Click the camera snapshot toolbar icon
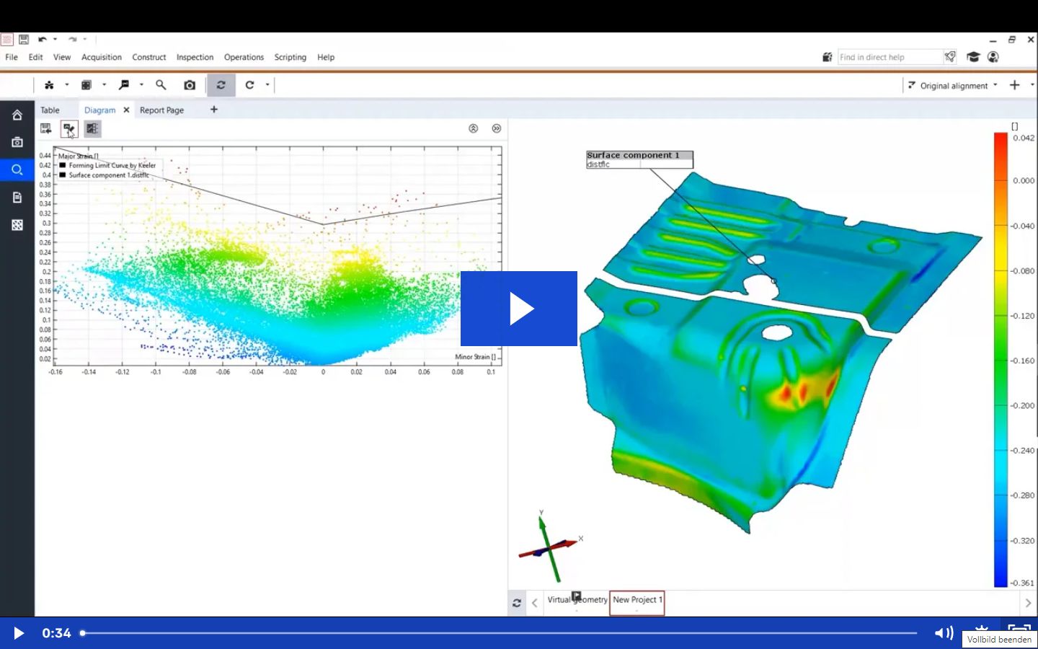 pos(190,85)
